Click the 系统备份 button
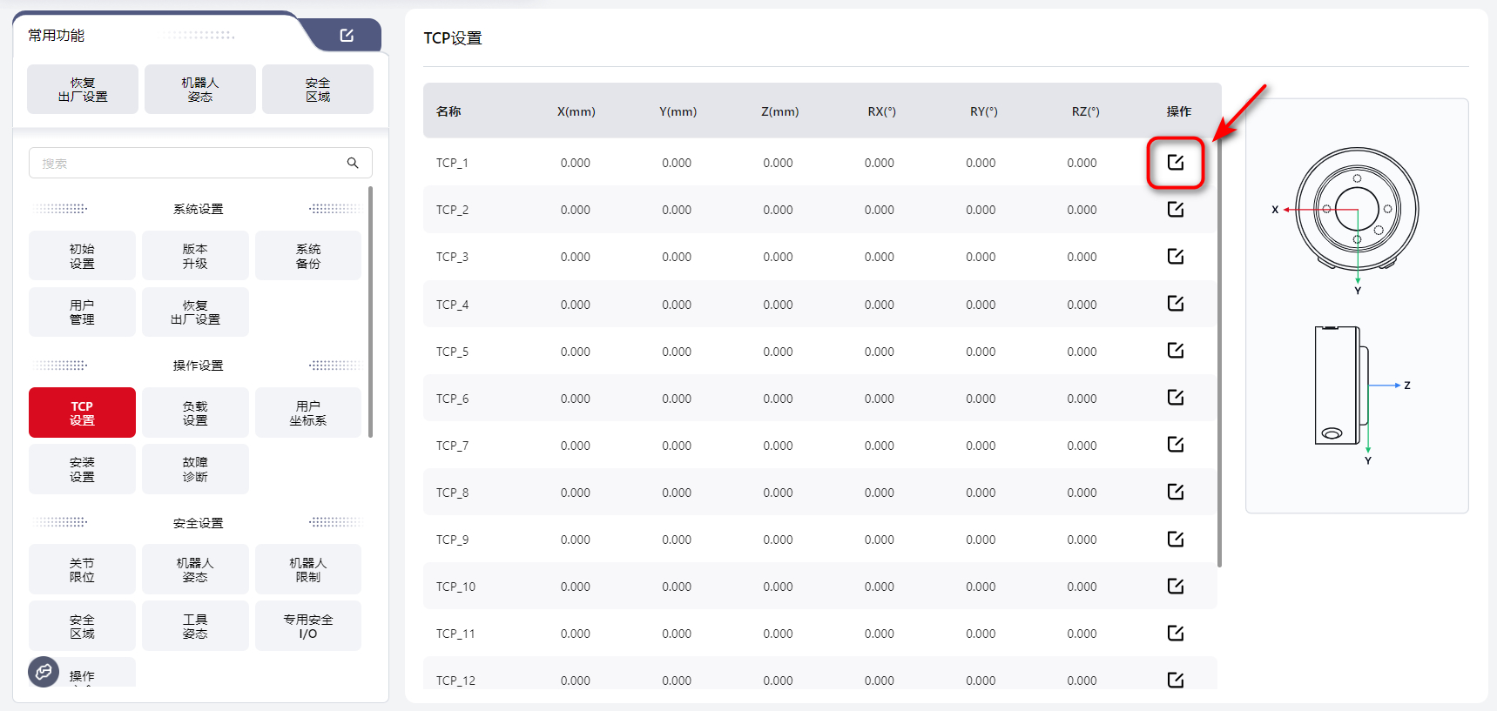1497x711 pixels. click(x=308, y=256)
